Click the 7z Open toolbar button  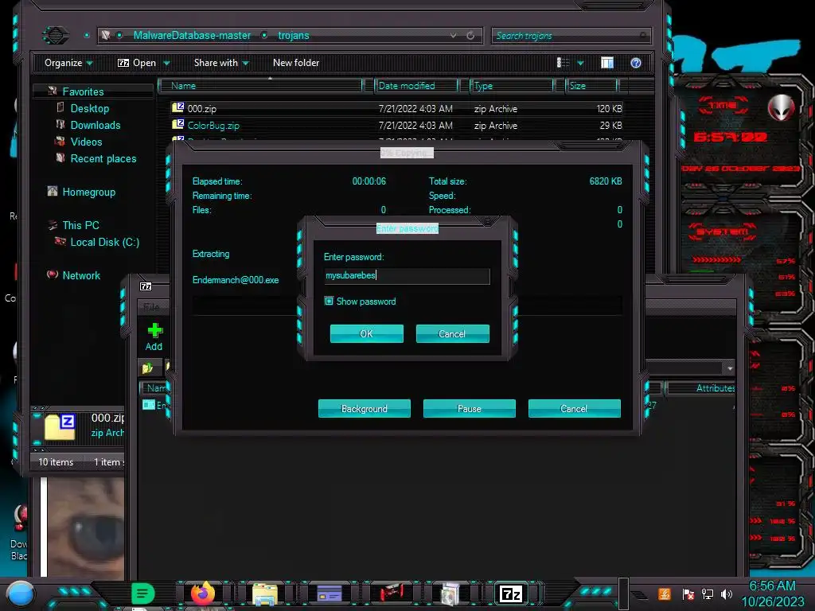tap(137, 63)
